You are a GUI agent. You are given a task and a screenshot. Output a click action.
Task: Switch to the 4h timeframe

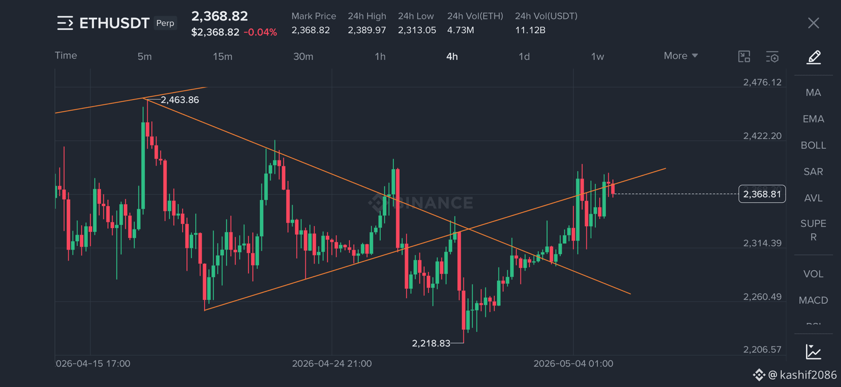click(452, 57)
